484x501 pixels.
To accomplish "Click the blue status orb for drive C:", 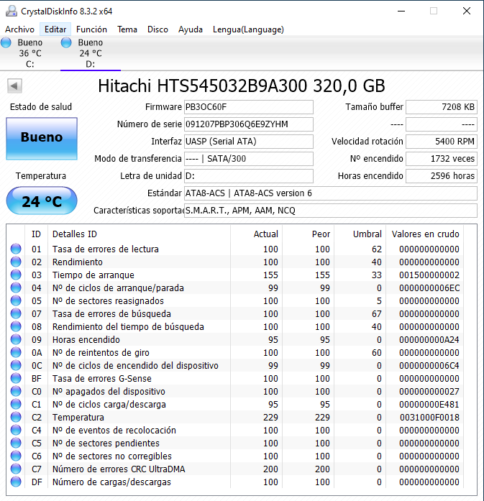I will 6,42.
